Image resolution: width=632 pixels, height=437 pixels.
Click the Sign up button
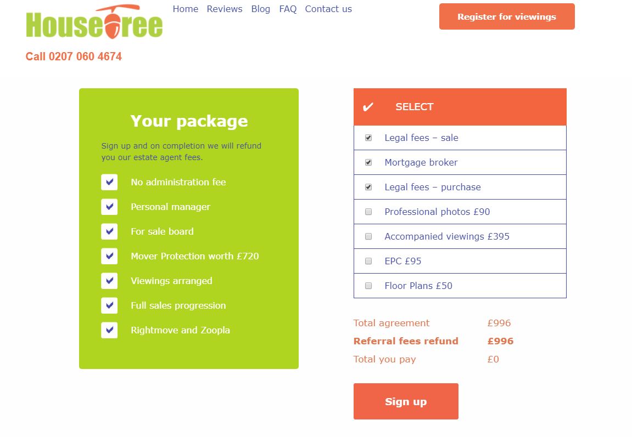tap(406, 401)
